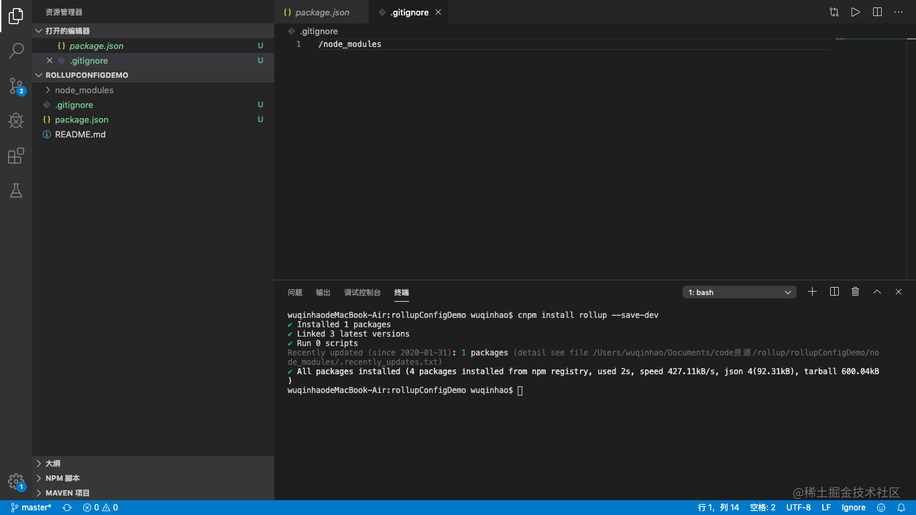Open .gitignore in the project tree
The width and height of the screenshot is (916, 515).
pos(154,105)
